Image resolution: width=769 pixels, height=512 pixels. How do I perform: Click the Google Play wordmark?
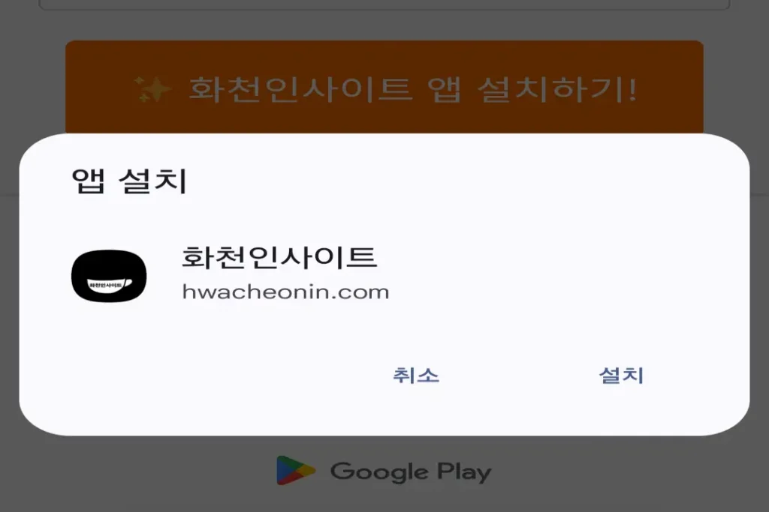(411, 472)
